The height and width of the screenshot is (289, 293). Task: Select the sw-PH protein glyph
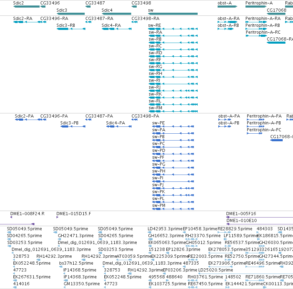[173, 175]
